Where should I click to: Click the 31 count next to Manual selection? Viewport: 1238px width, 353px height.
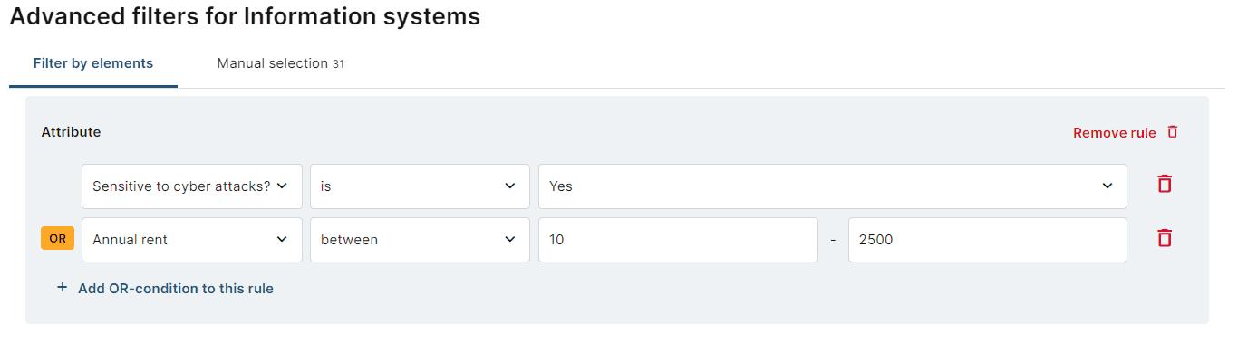338,64
